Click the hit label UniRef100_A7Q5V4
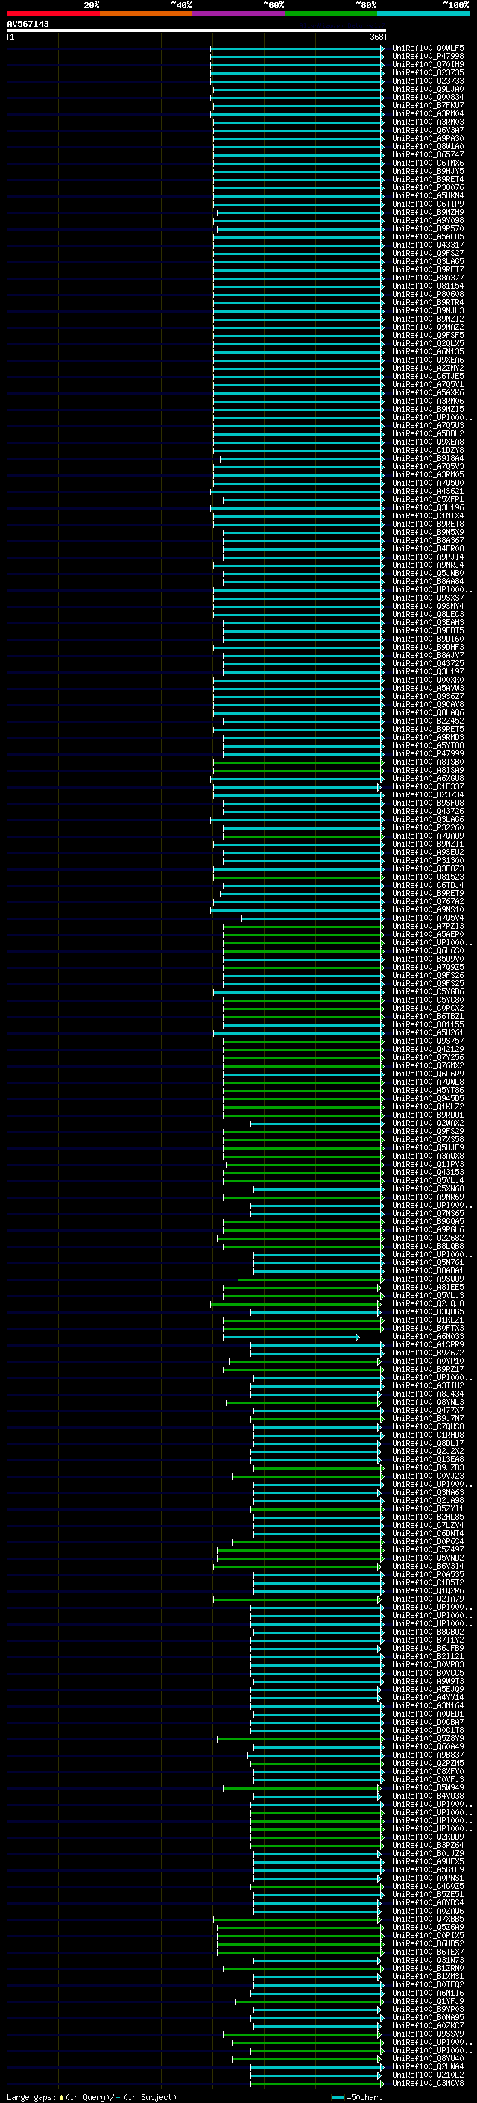This screenshot has width=477, height=2103. point(428,918)
